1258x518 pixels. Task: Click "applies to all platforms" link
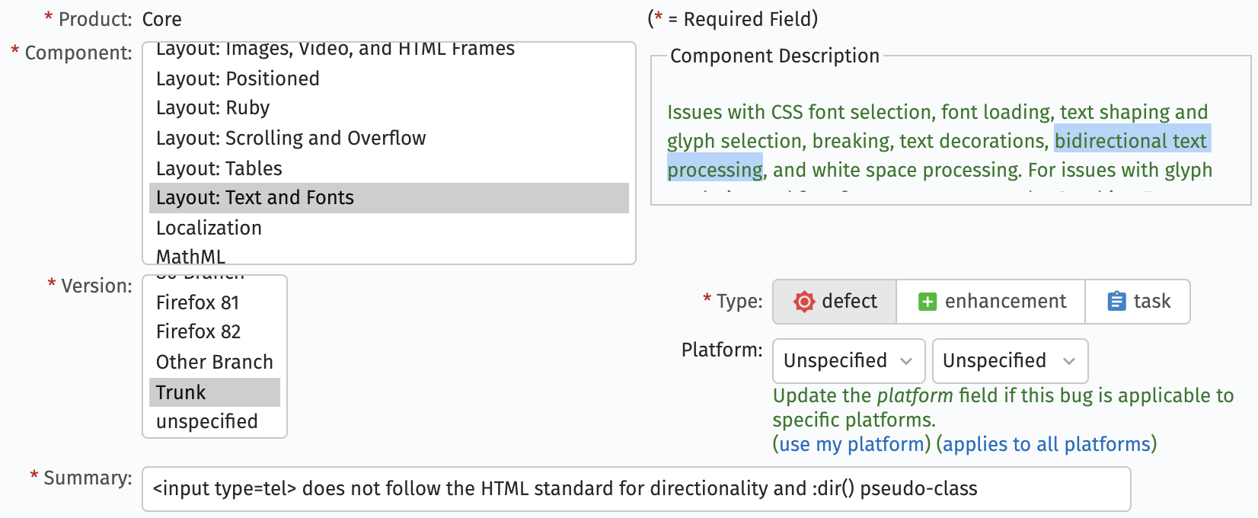[1046, 444]
